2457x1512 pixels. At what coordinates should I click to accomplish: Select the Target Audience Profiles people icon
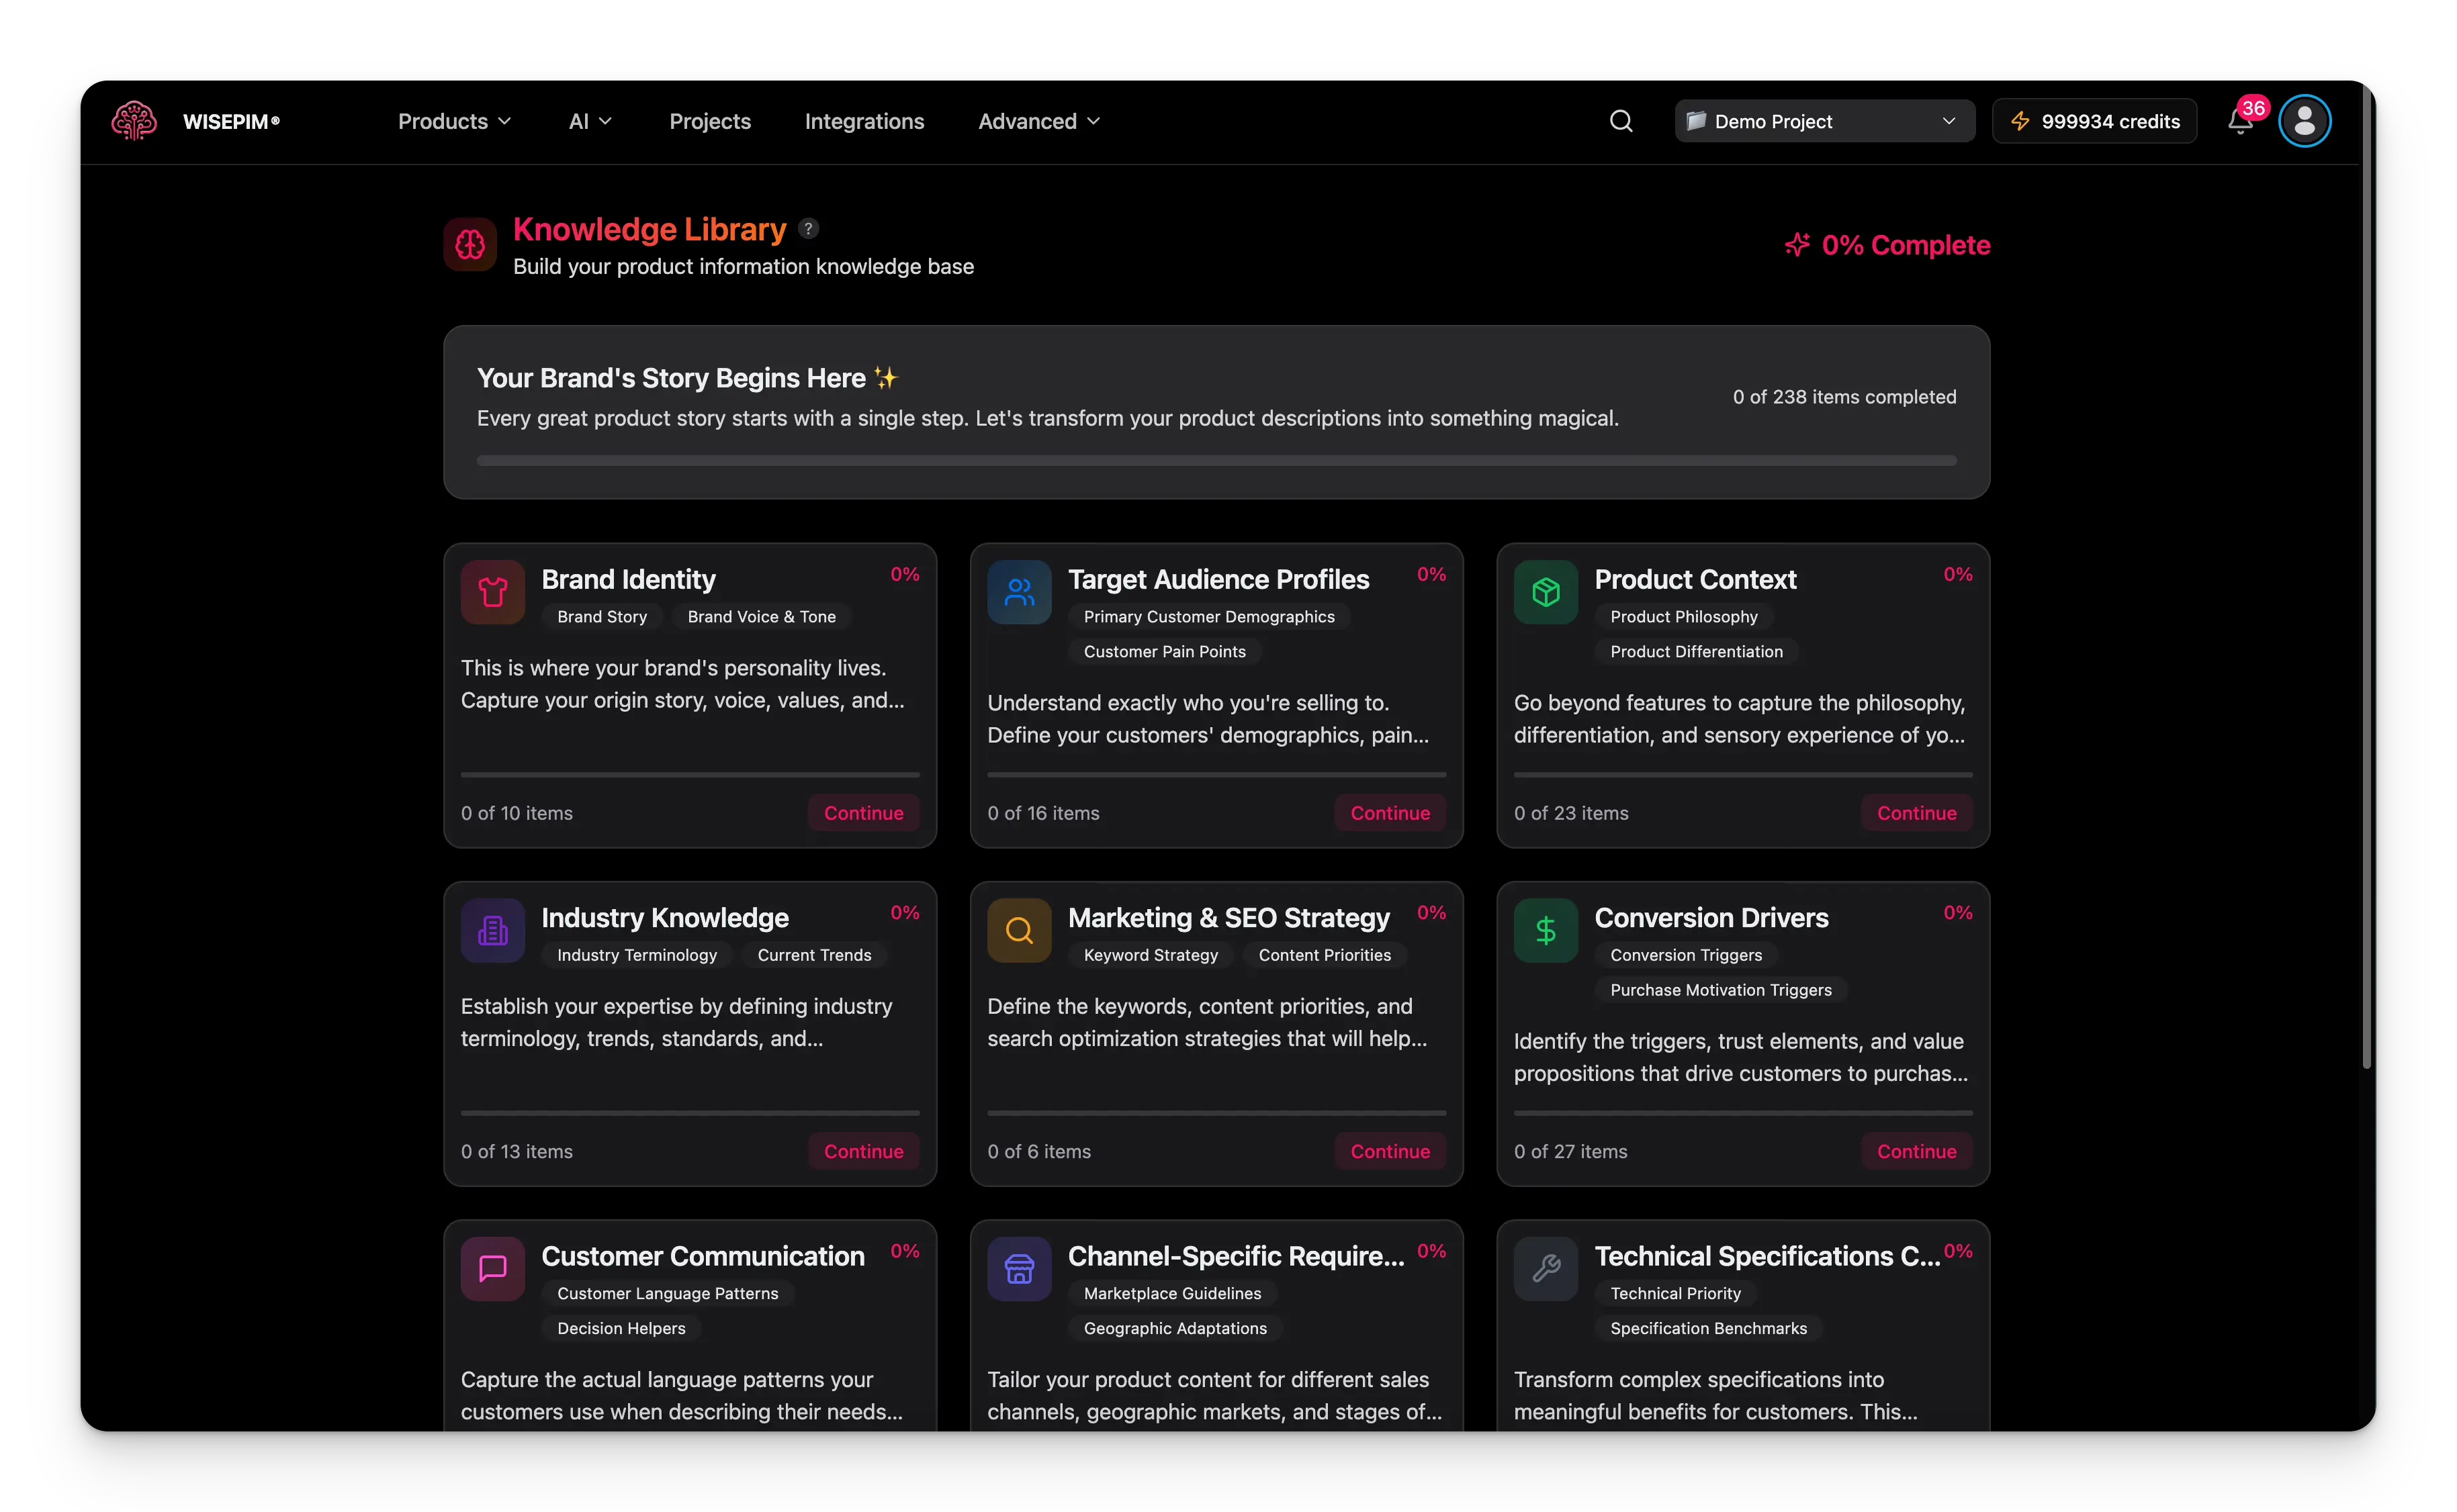pyautogui.click(x=1018, y=592)
